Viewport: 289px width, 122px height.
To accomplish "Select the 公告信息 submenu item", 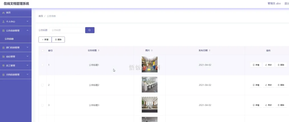I will [x=16, y=39].
